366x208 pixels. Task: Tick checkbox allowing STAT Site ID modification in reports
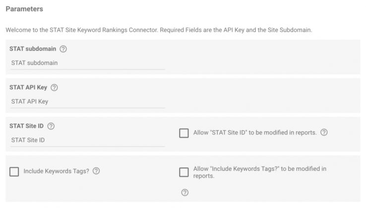184,133
